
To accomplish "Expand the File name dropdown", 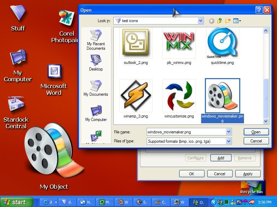I will (228, 132).
